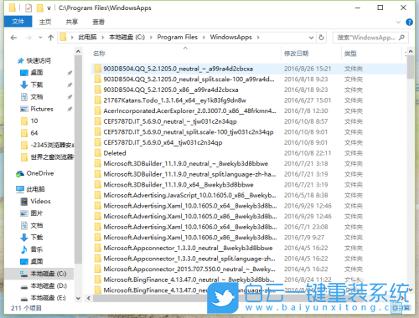Select the Deleted folder
This screenshot has width=419, height=318.
[115, 153]
